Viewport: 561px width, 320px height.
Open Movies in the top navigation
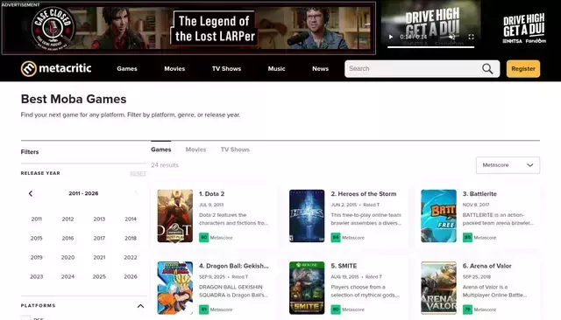click(174, 69)
